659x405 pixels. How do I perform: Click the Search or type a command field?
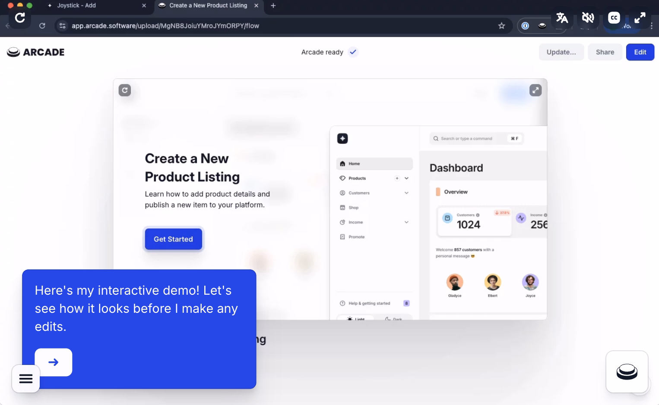click(476, 139)
